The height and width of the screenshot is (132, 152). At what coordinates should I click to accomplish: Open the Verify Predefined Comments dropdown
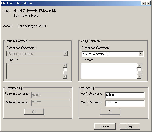pyautogui.click(x=141, y=54)
